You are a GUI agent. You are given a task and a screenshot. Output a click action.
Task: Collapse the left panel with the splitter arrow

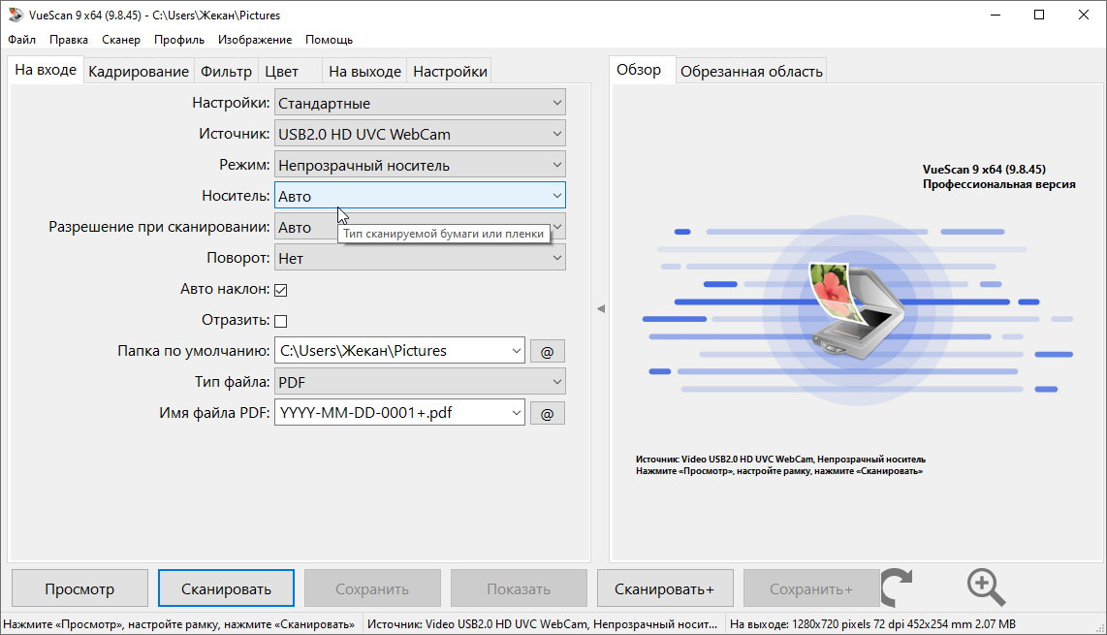tap(601, 308)
